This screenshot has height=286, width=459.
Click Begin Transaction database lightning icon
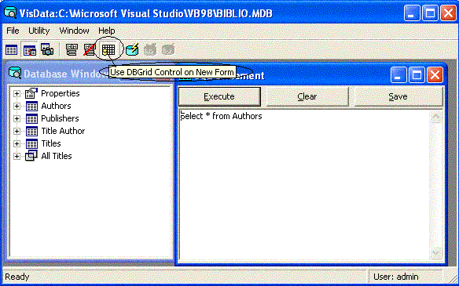[132, 50]
